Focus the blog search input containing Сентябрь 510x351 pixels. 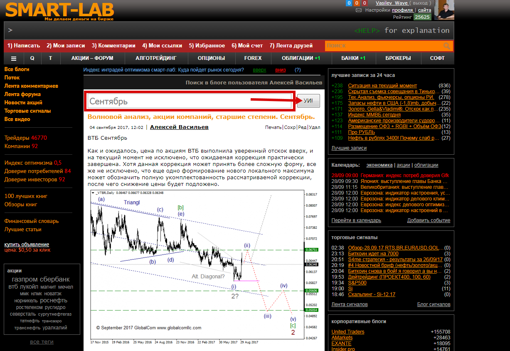[x=190, y=101]
